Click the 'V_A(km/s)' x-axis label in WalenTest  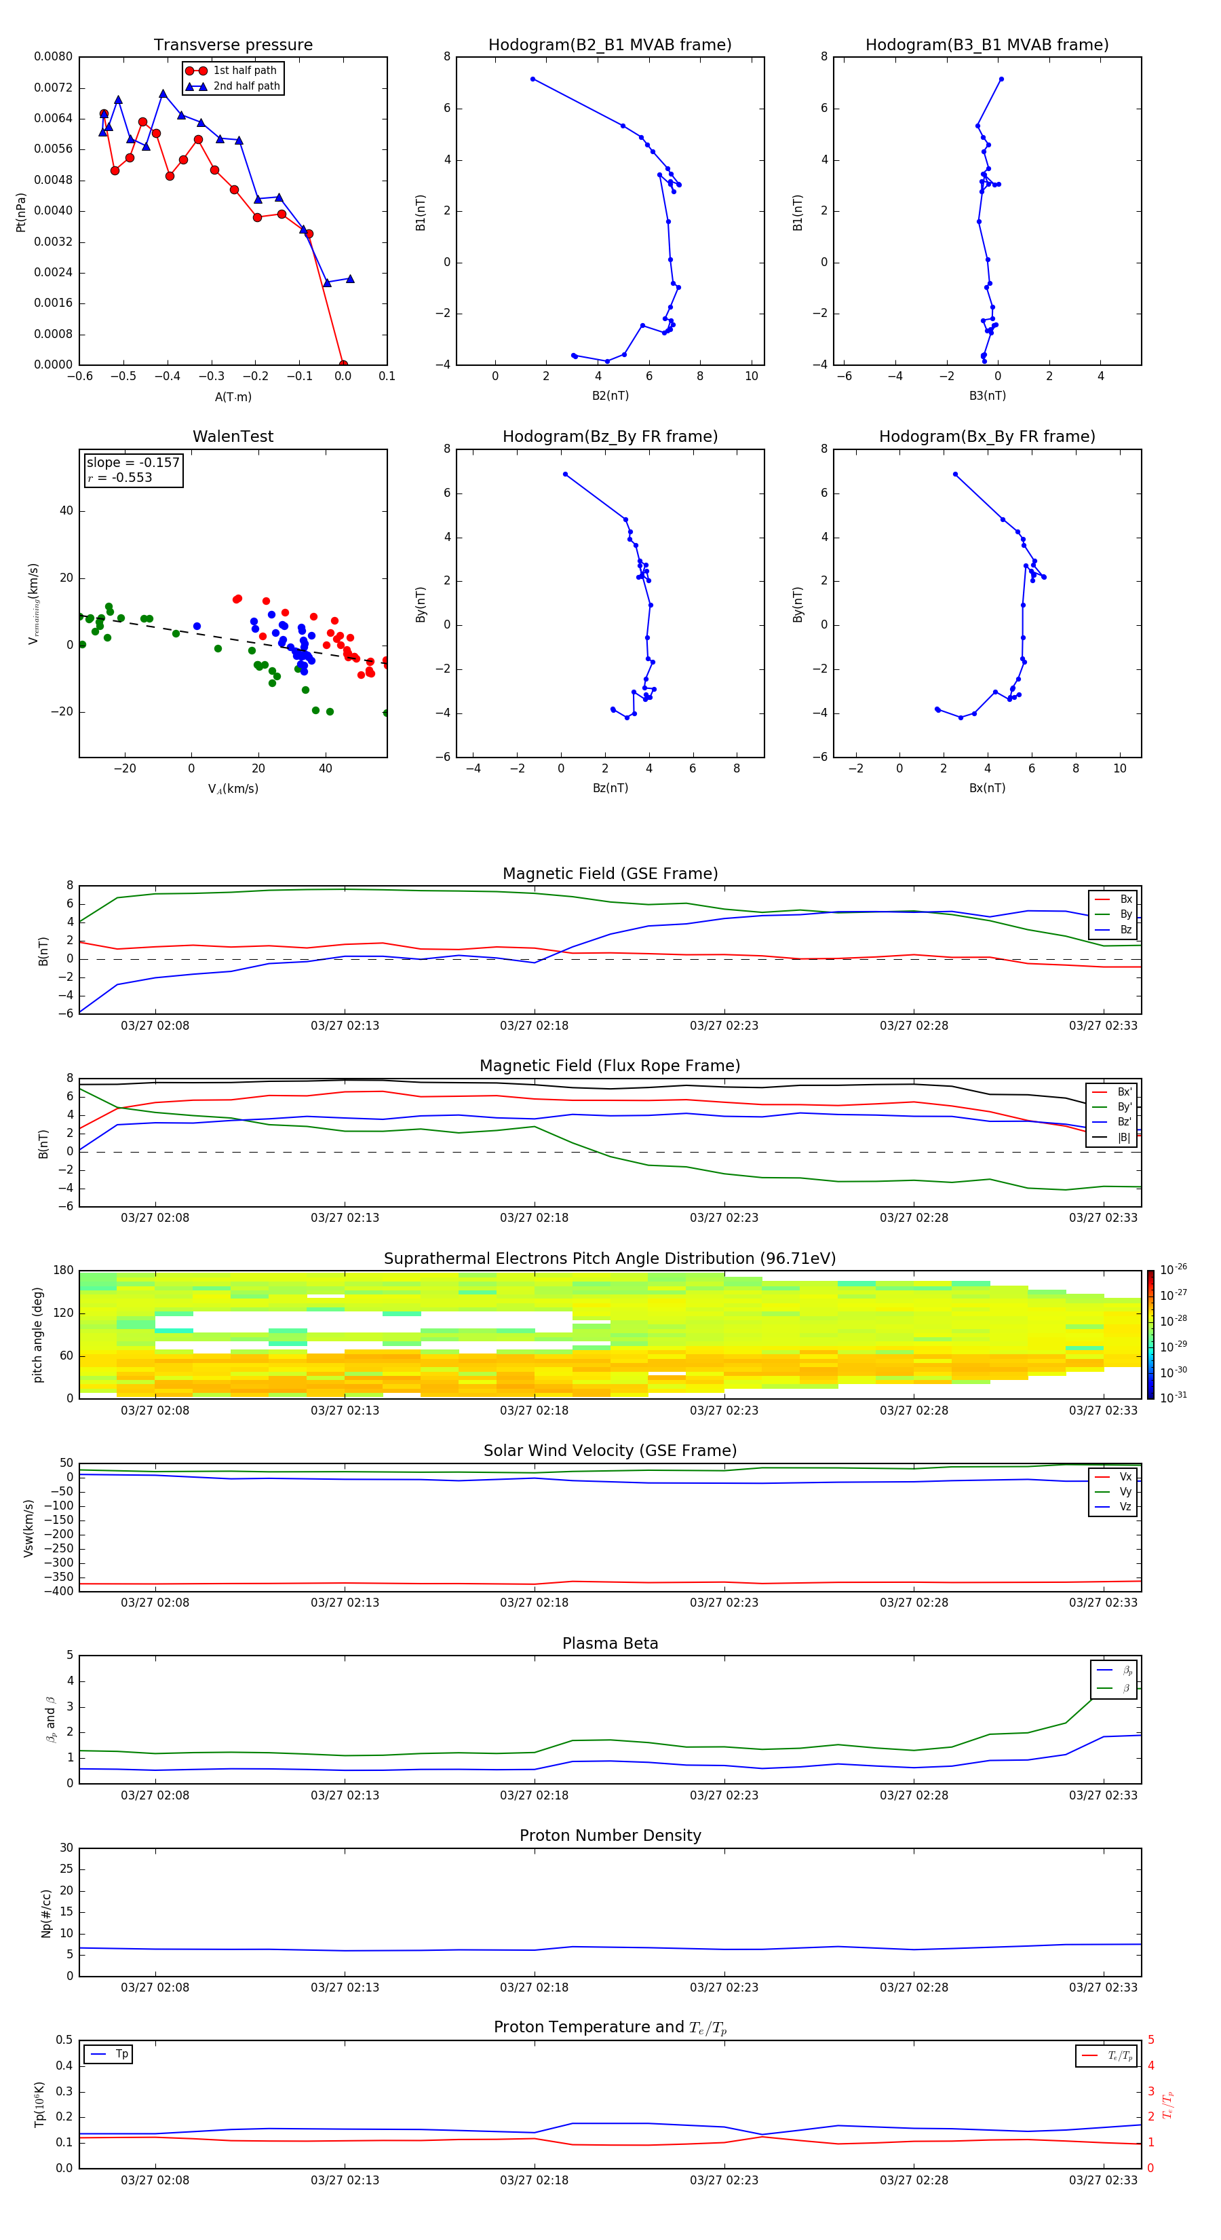pos(233,789)
